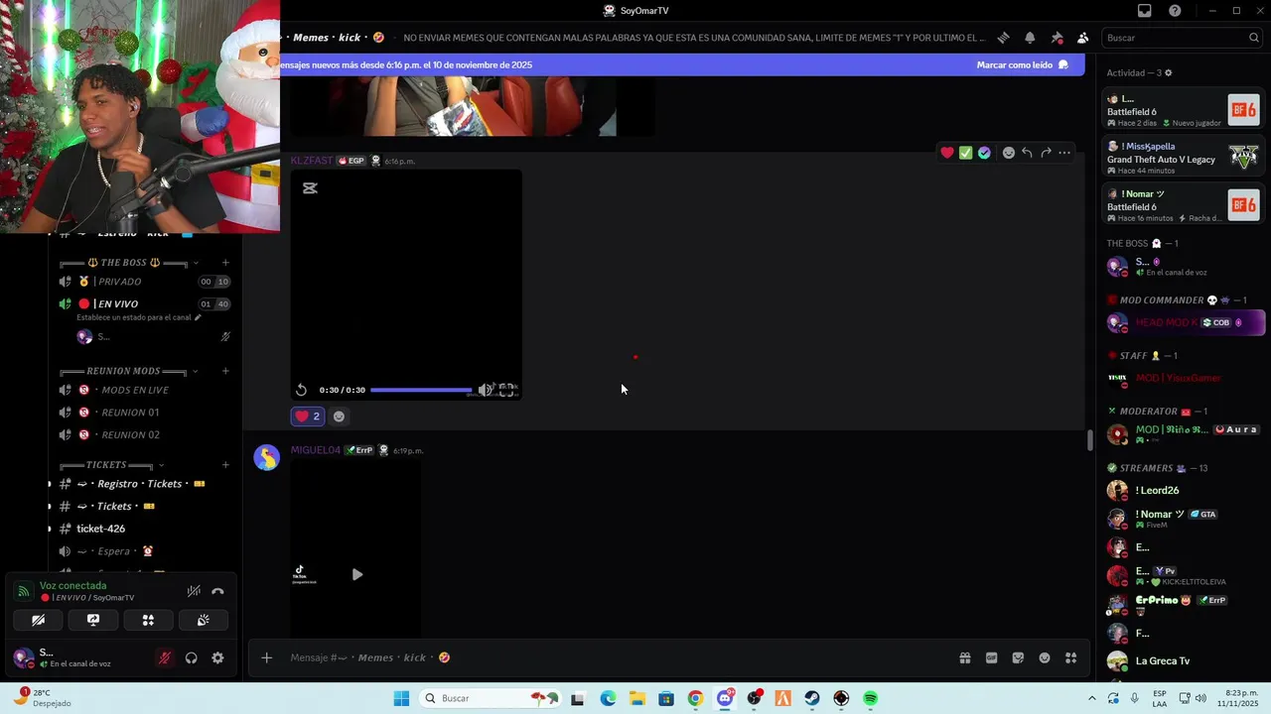Start an activity from voice panel
Image resolution: width=1271 pixels, height=714 pixels.
click(148, 620)
